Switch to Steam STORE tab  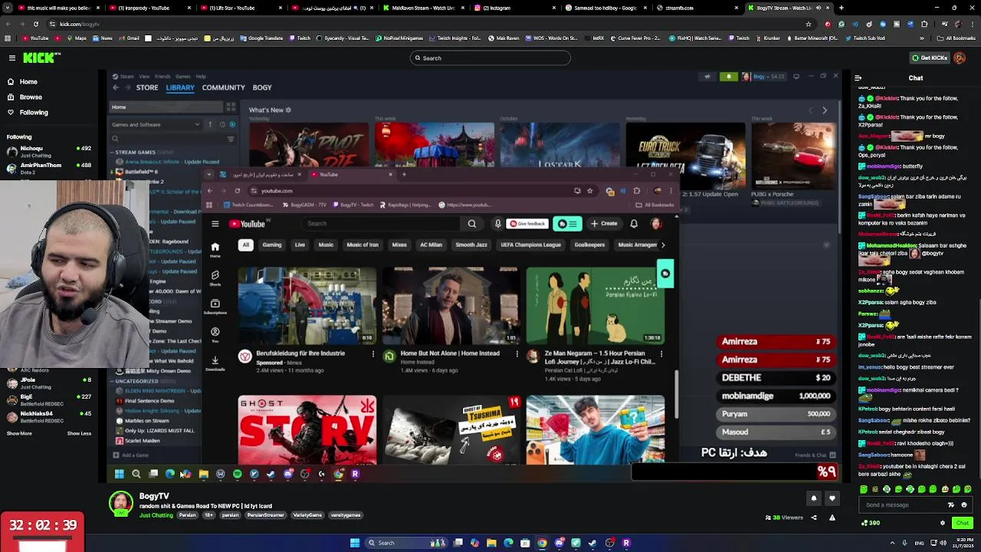(x=147, y=87)
